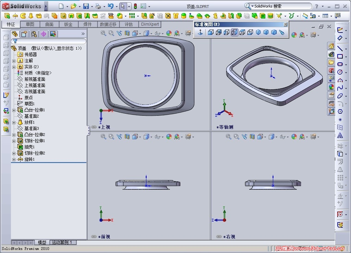Select the Fillet feature tool
351x253 pixels.
click(x=120, y=16)
